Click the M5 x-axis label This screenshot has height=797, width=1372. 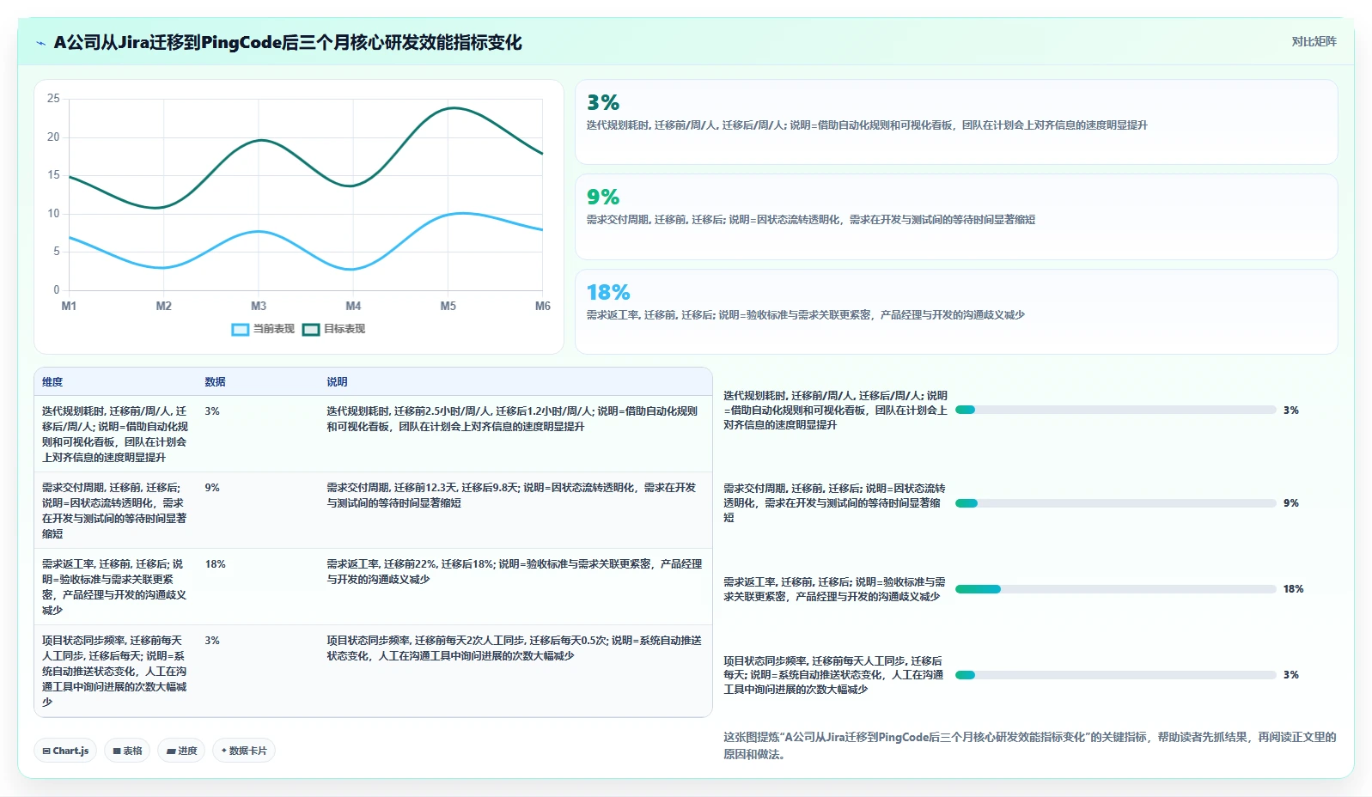(448, 307)
